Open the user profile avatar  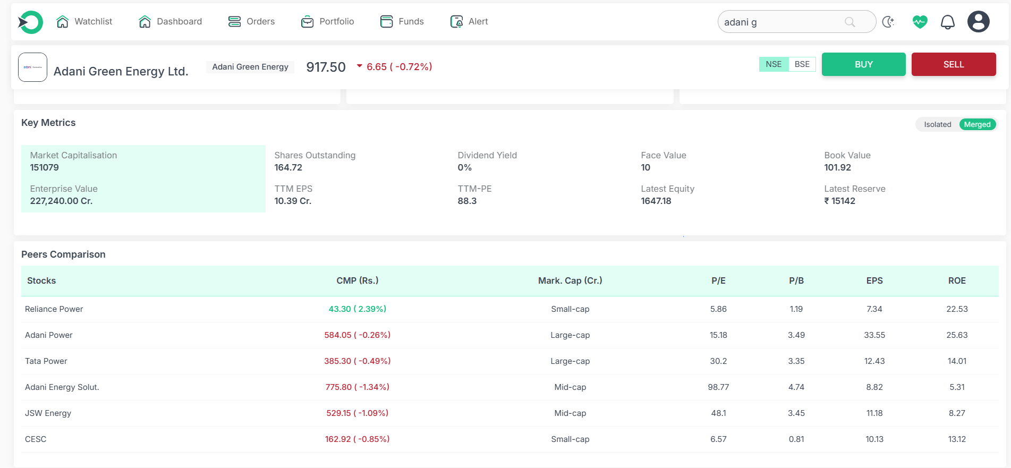(x=978, y=22)
